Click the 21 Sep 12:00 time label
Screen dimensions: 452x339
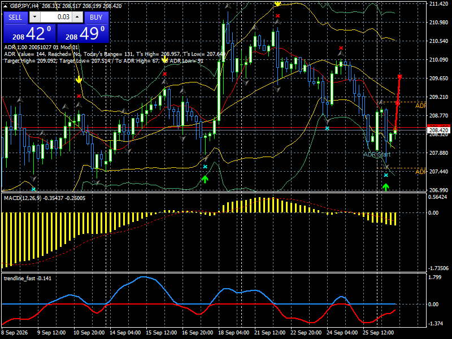[x=270, y=333]
